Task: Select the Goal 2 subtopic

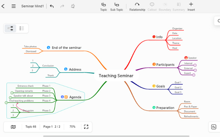Action: click(178, 87)
